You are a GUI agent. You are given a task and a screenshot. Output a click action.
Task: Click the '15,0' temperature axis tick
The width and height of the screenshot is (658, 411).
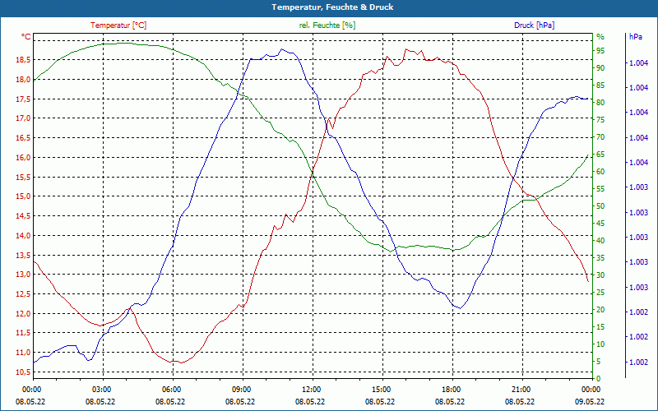(23, 196)
